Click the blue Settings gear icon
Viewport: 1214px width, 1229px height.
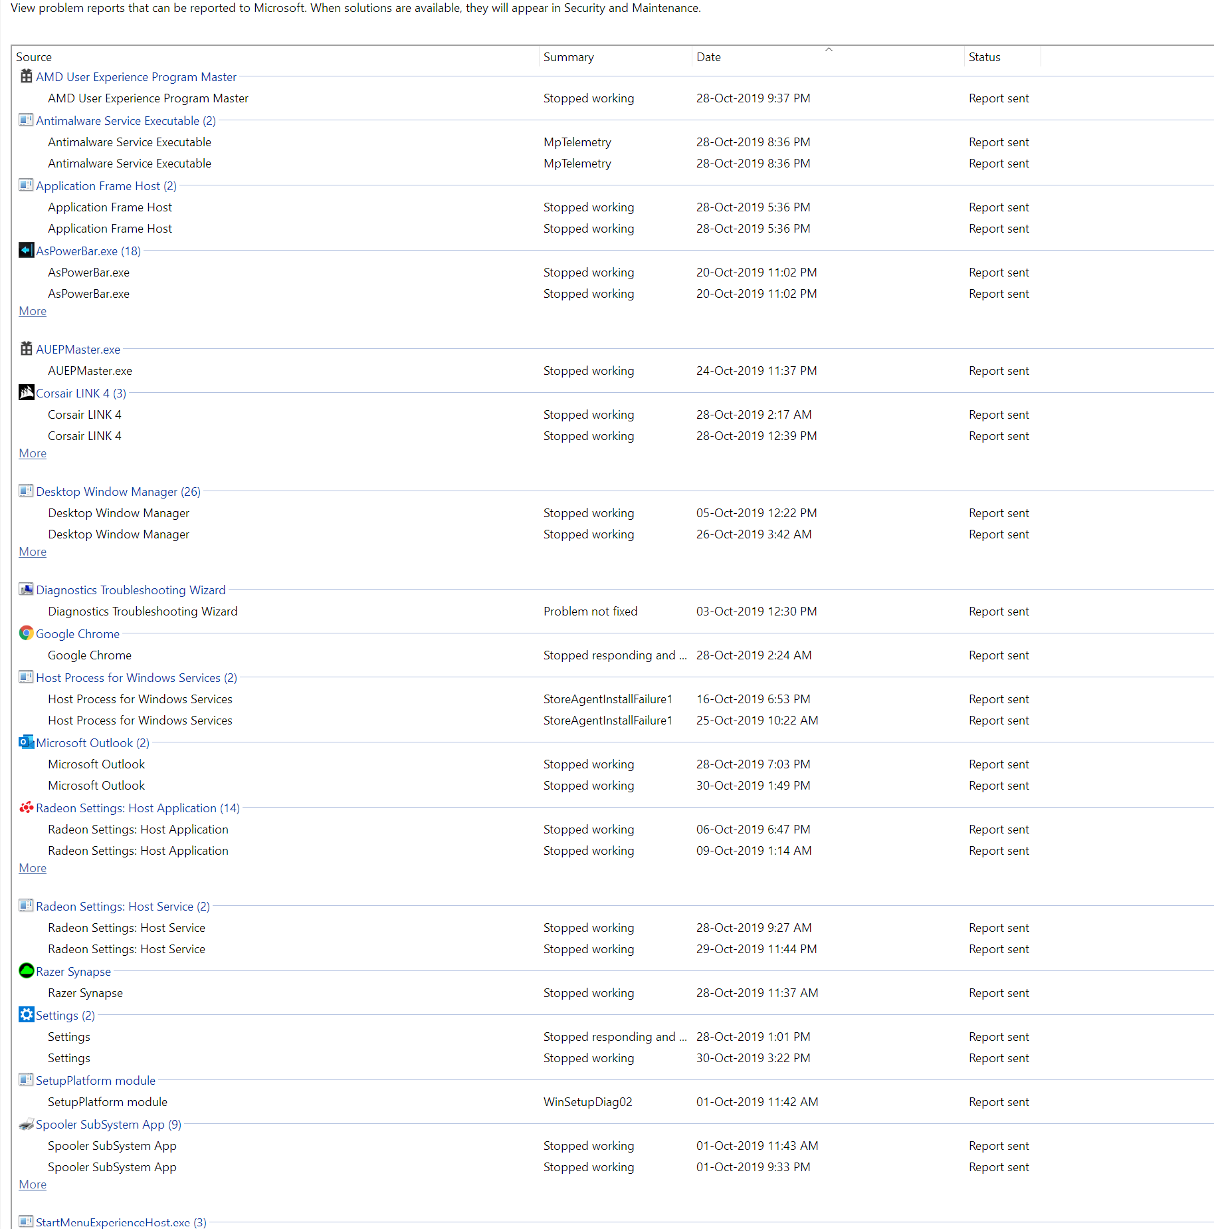click(26, 1015)
